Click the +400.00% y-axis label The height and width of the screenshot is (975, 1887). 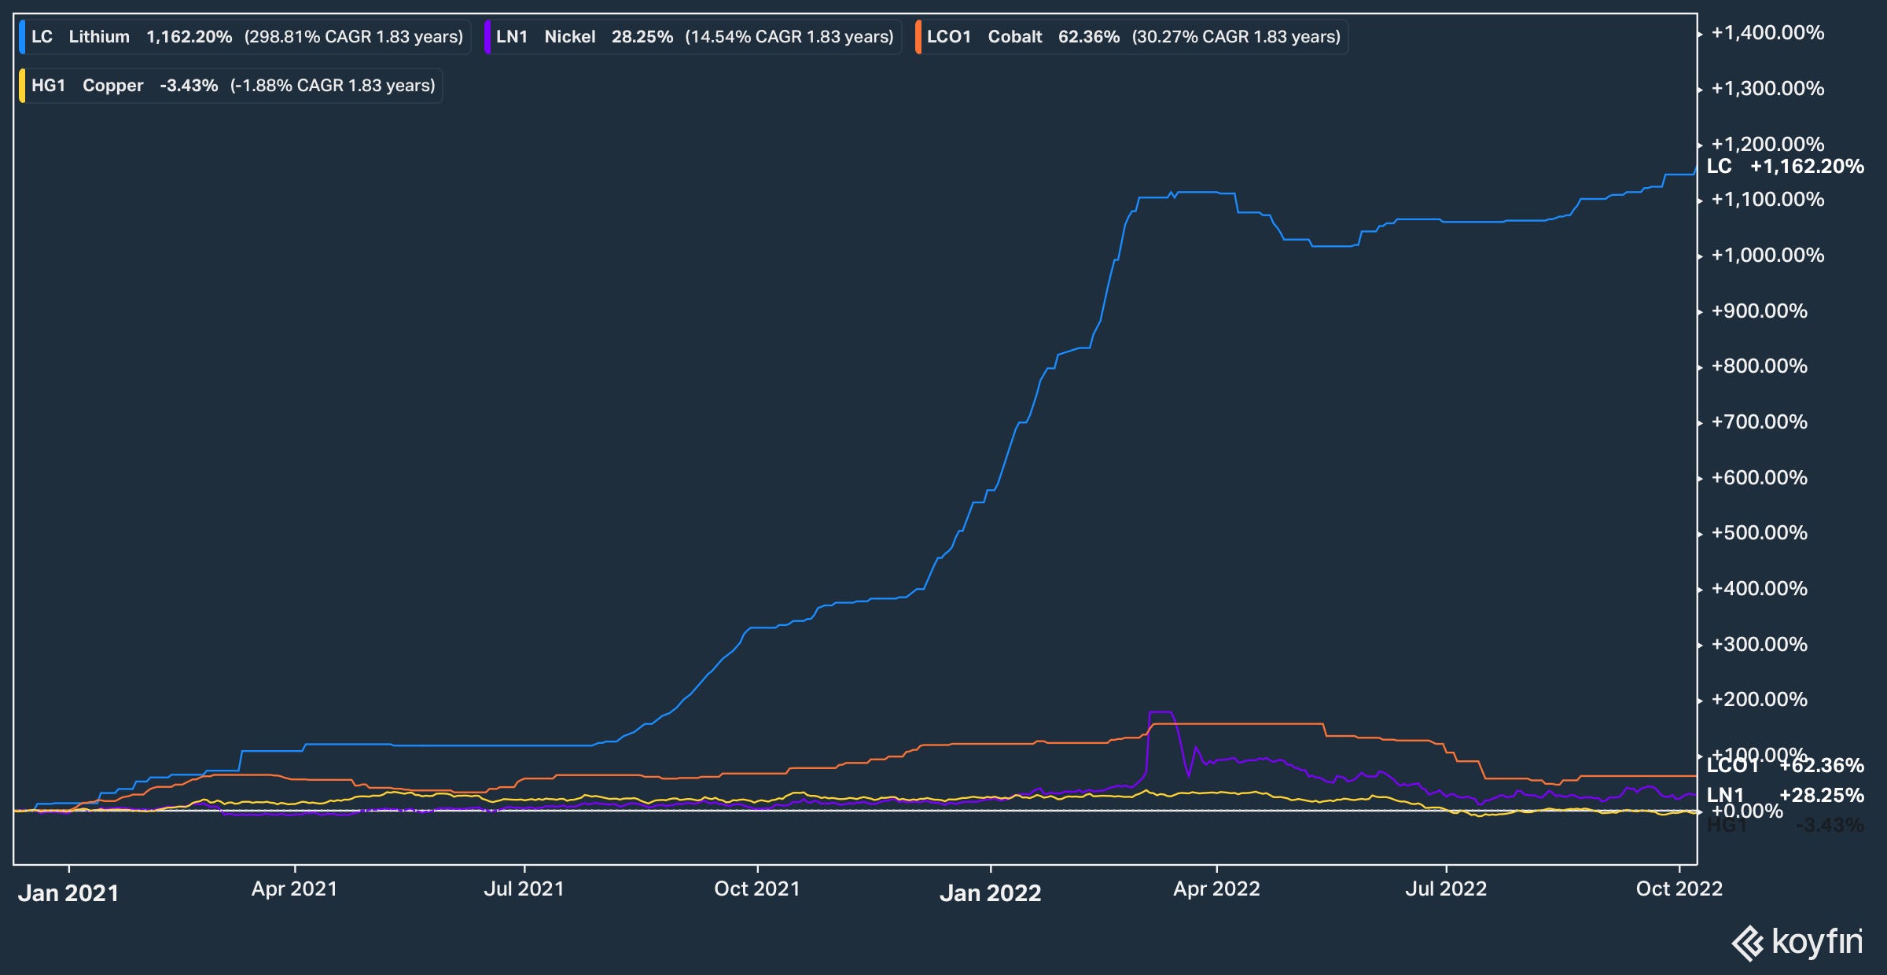1760,589
